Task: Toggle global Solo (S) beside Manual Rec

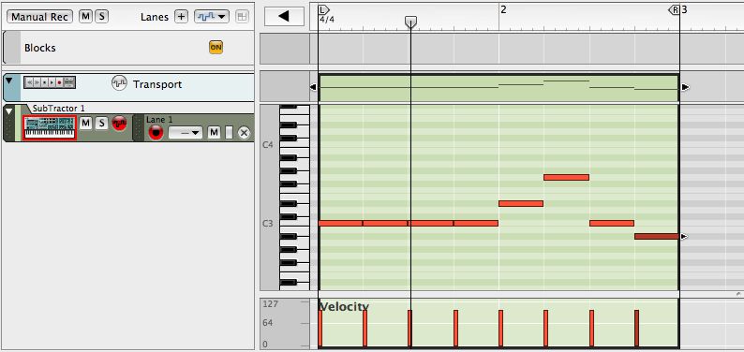Action: (x=101, y=17)
